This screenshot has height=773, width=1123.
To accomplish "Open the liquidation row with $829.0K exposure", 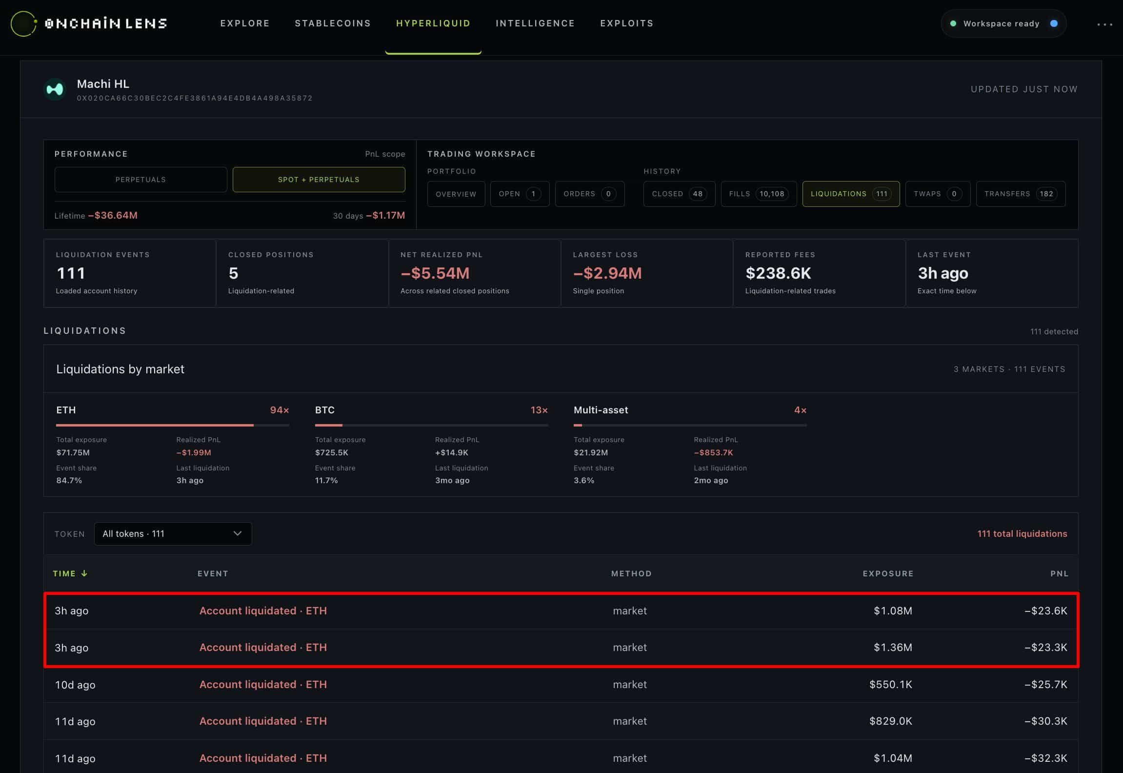I will coord(561,721).
